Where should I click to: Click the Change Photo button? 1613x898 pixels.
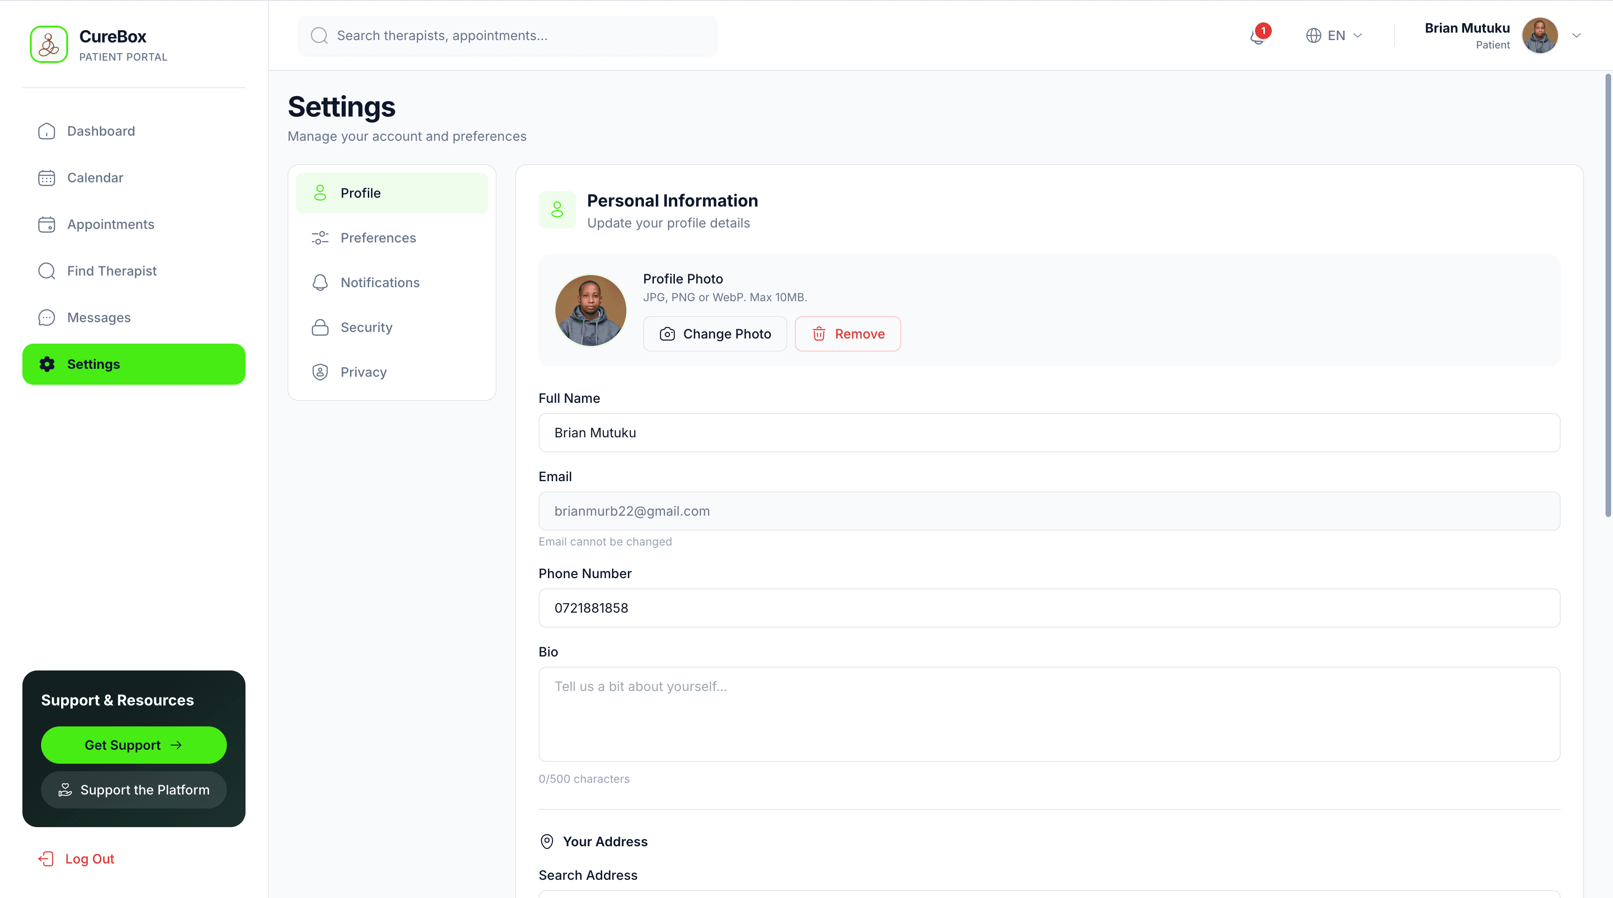click(x=715, y=334)
